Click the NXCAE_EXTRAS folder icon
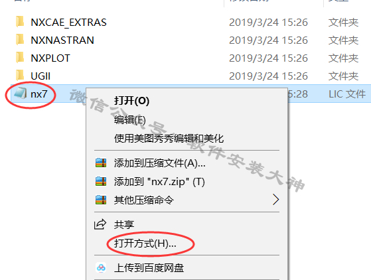 [x=20, y=22]
